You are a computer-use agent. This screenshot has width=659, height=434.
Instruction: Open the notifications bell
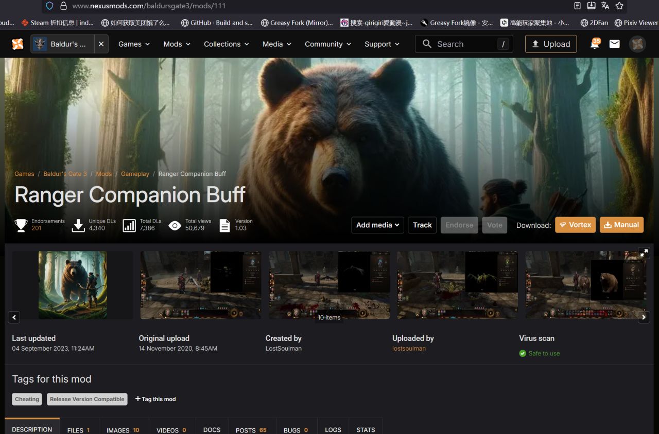click(x=595, y=44)
